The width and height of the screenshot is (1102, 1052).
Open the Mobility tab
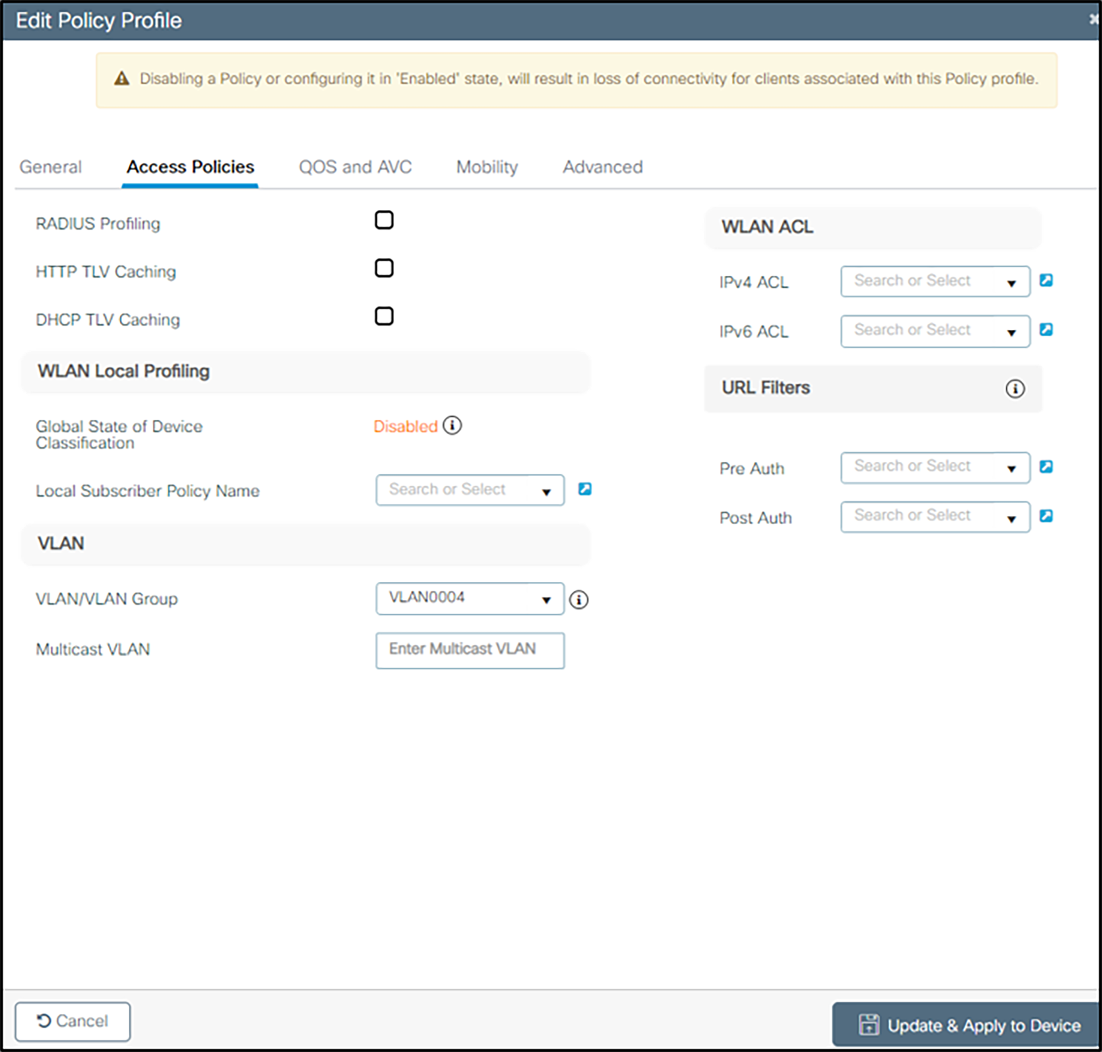point(486,167)
